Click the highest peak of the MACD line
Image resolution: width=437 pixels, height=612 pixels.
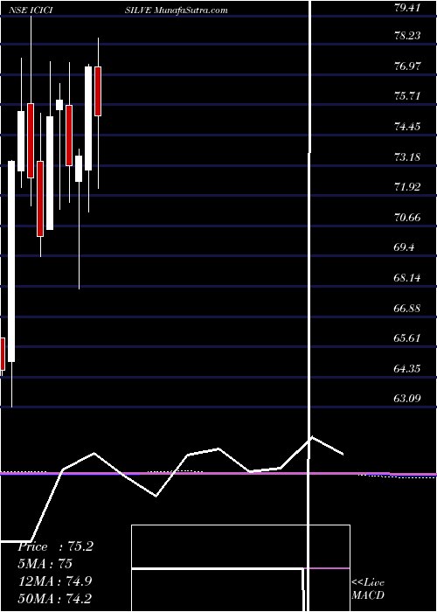point(312,437)
